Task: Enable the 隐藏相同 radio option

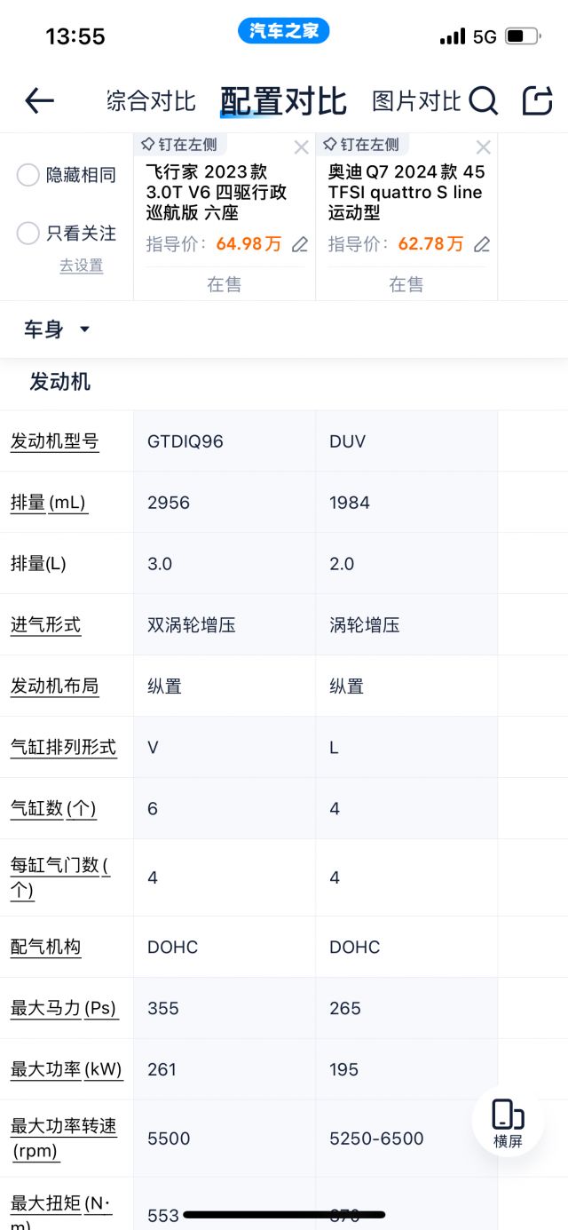Action: coord(28,175)
